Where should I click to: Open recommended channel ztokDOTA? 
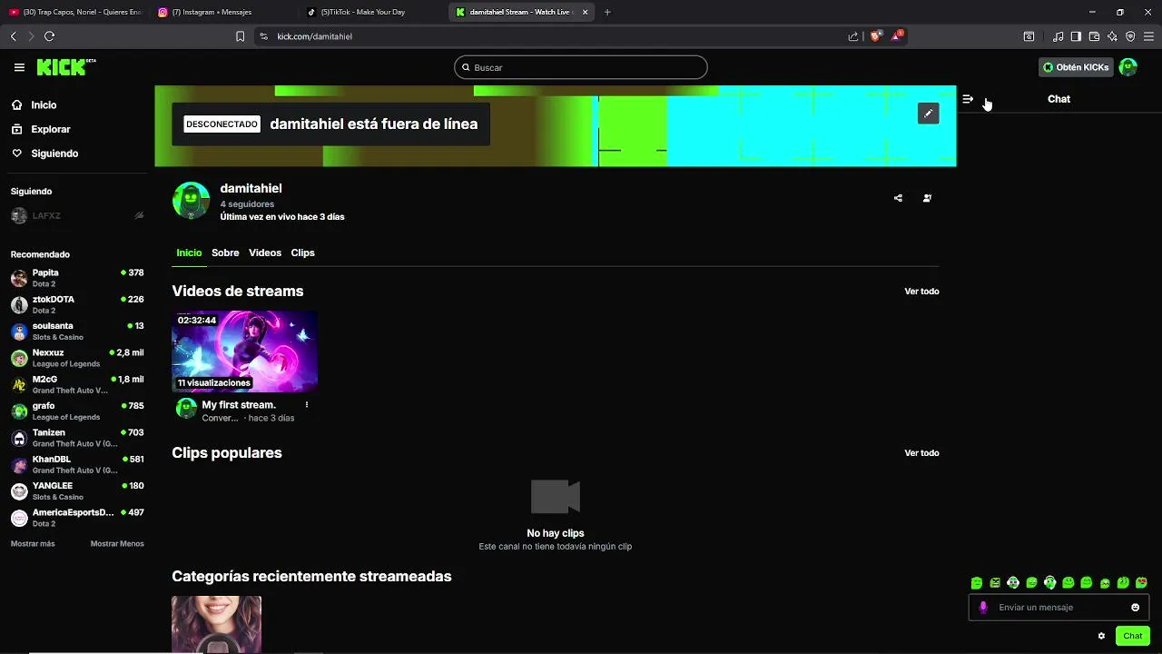77,304
